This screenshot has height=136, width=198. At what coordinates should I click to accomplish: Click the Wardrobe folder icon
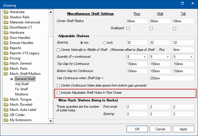[6, 12]
